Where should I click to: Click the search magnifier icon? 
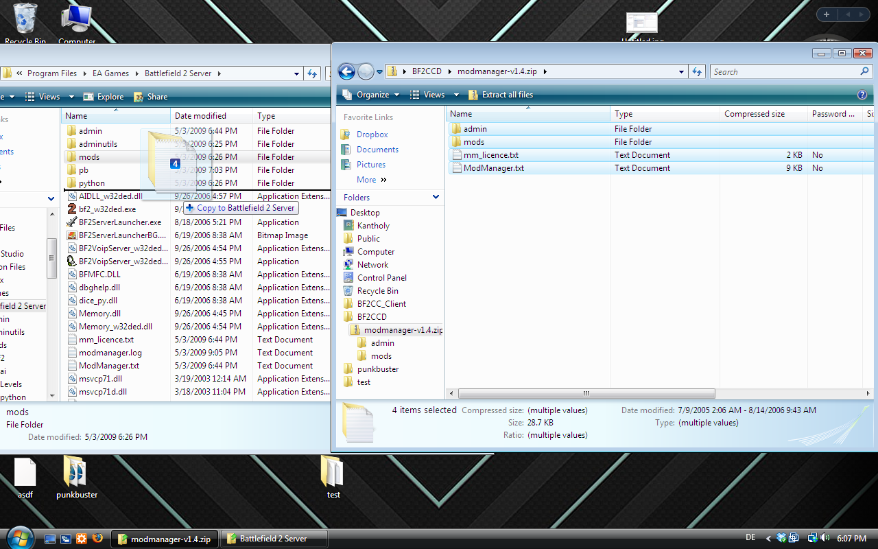click(x=864, y=71)
